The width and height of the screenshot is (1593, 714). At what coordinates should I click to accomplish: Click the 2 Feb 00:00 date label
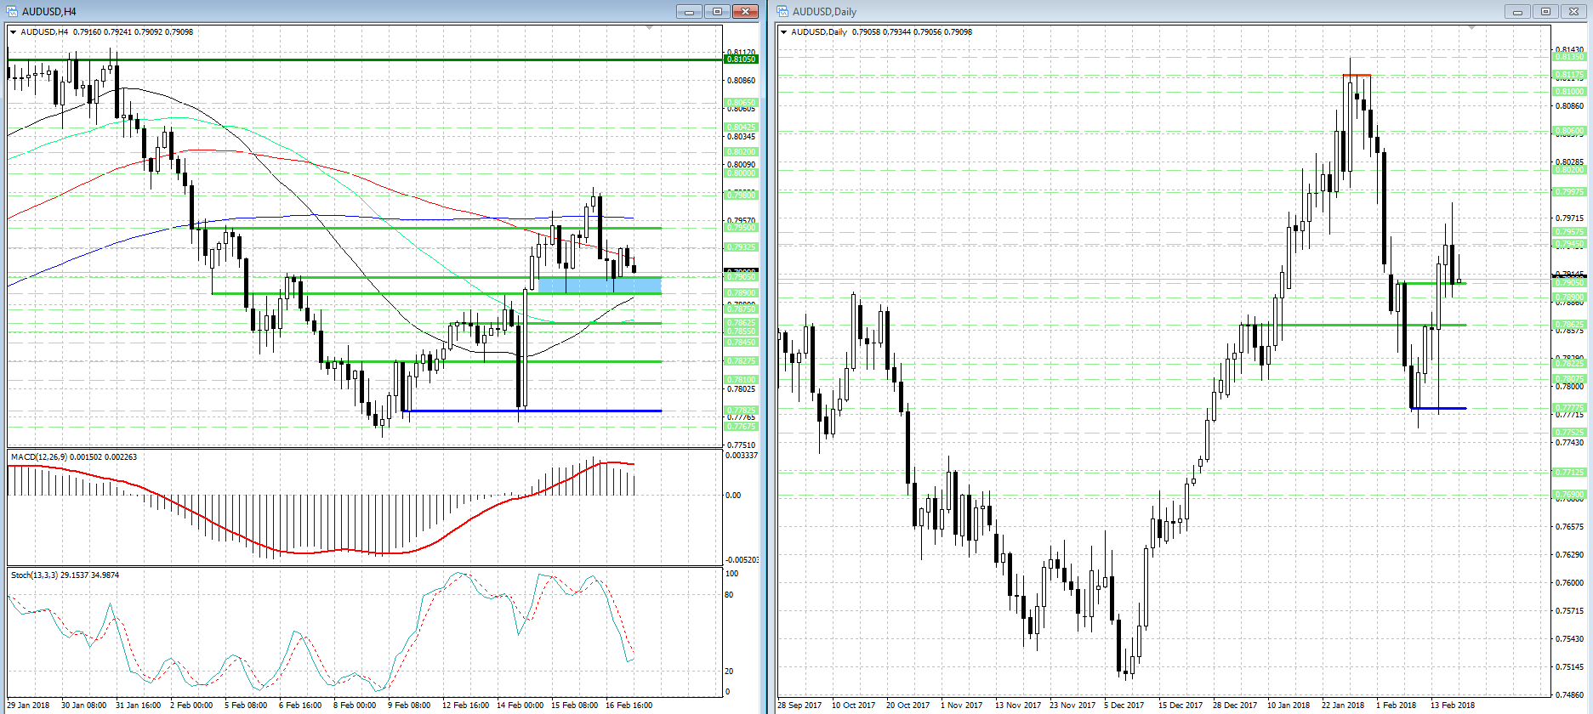coord(191,705)
